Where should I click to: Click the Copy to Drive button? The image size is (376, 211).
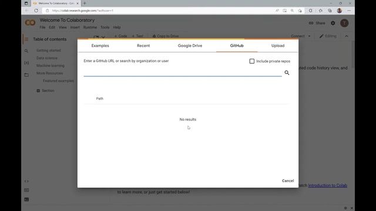[x=166, y=36]
